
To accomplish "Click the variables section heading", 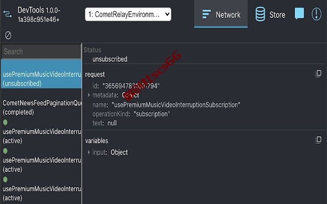I will (x=97, y=141).
